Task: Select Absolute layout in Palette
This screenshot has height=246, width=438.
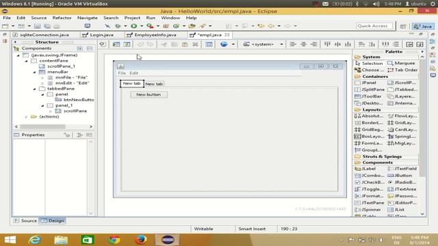Action: coord(369,115)
